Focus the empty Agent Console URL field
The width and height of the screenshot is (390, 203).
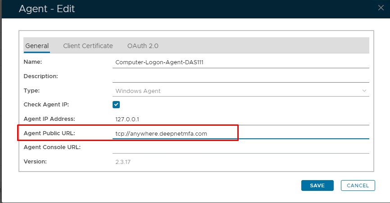241,148
